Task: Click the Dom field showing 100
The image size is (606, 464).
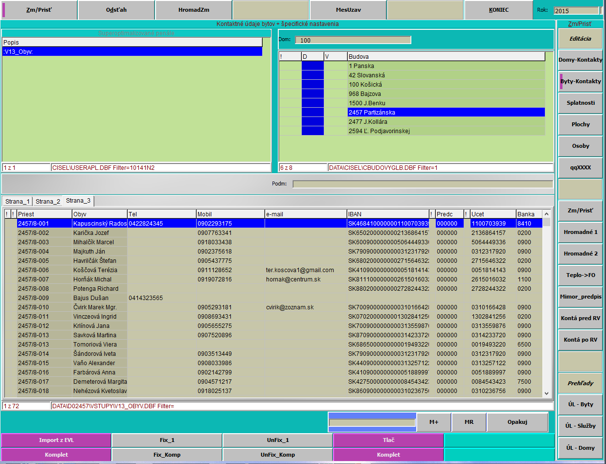Action: [353, 40]
